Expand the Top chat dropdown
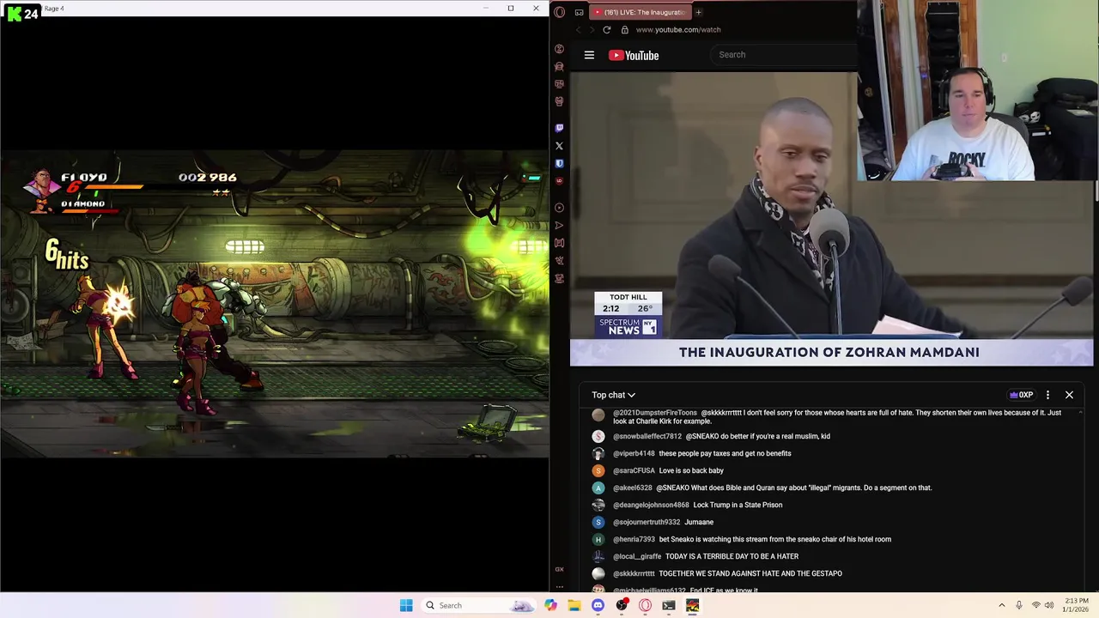Viewport: 1099px width, 618px height. (x=613, y=395)
